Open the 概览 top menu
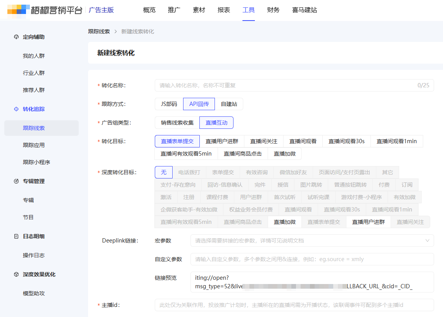The image size is (443, 317). pos(149,10)
